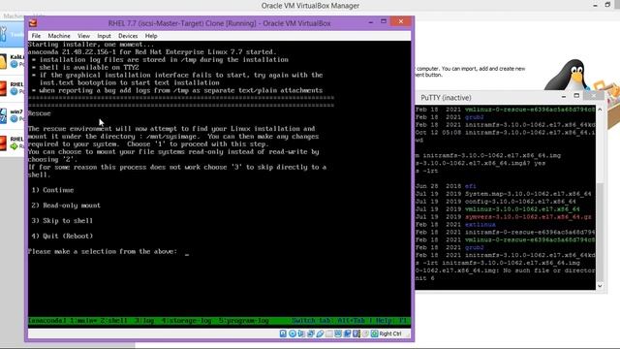Viewport: 620px width, 349px height.
Task: Click '4:storage-log' in the anaconda status bar
Action: click(x=186, y=321)
